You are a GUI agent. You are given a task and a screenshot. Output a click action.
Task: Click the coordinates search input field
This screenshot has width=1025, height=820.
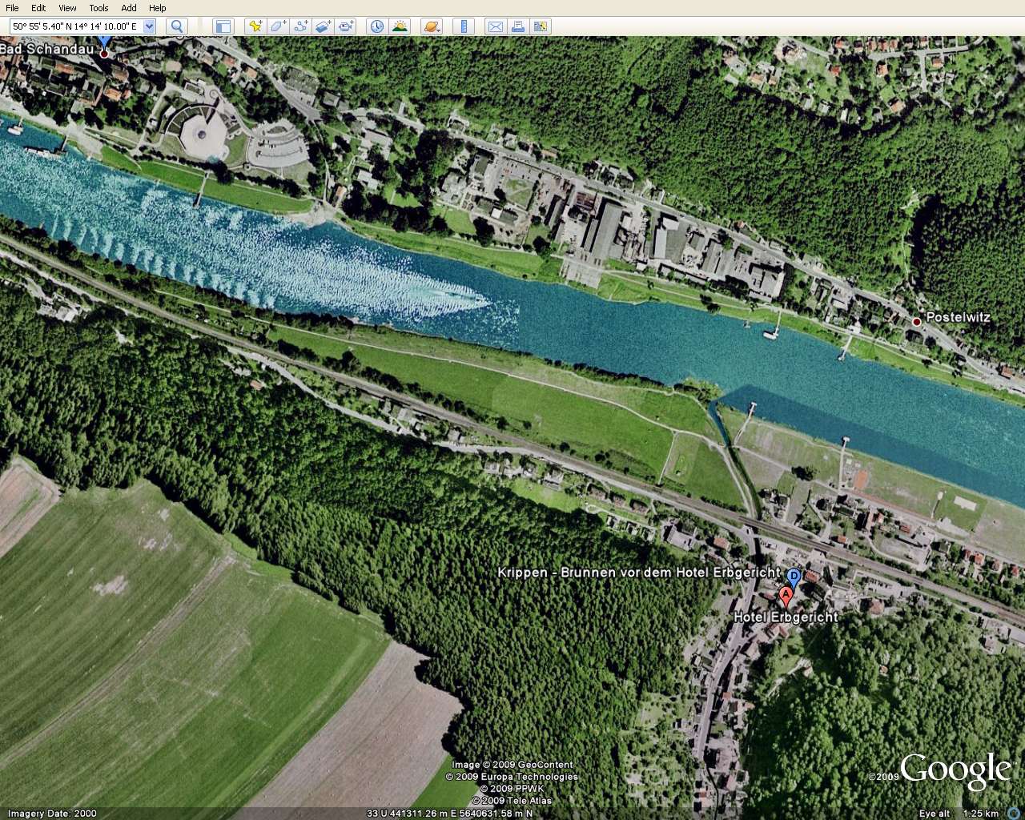(75, 26)
